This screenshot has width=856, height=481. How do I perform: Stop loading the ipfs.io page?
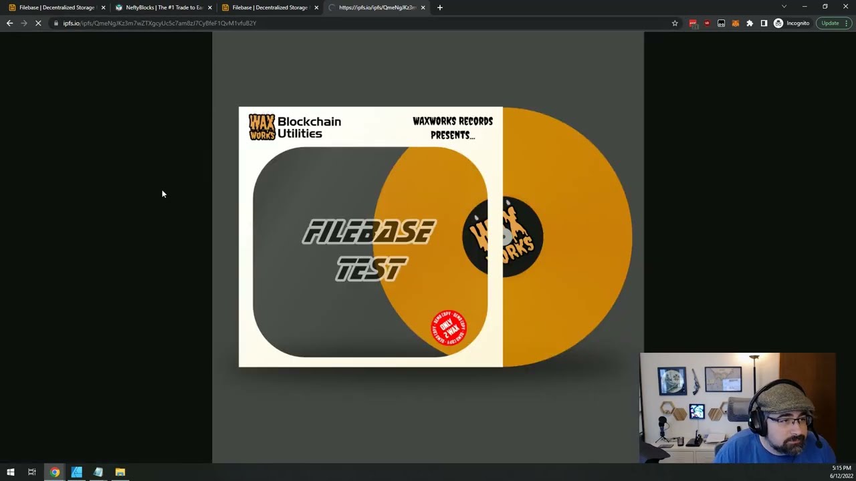tap(38, 23)
